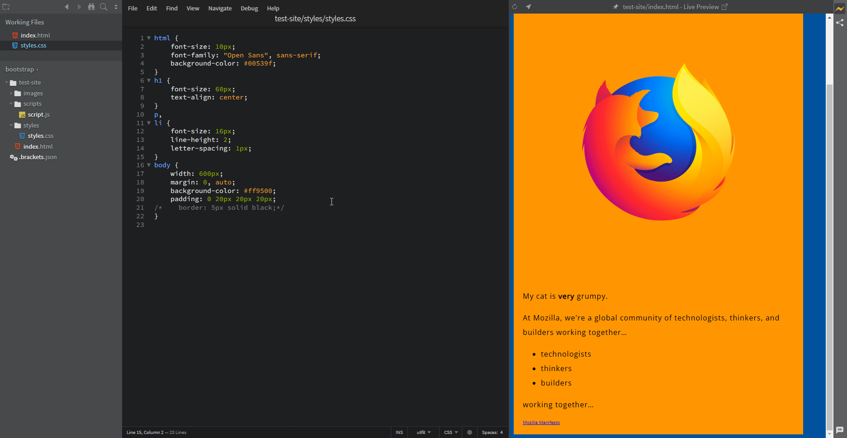Navigate backward with the left arrow icon
847x438 pixels.
click(67, 7)
